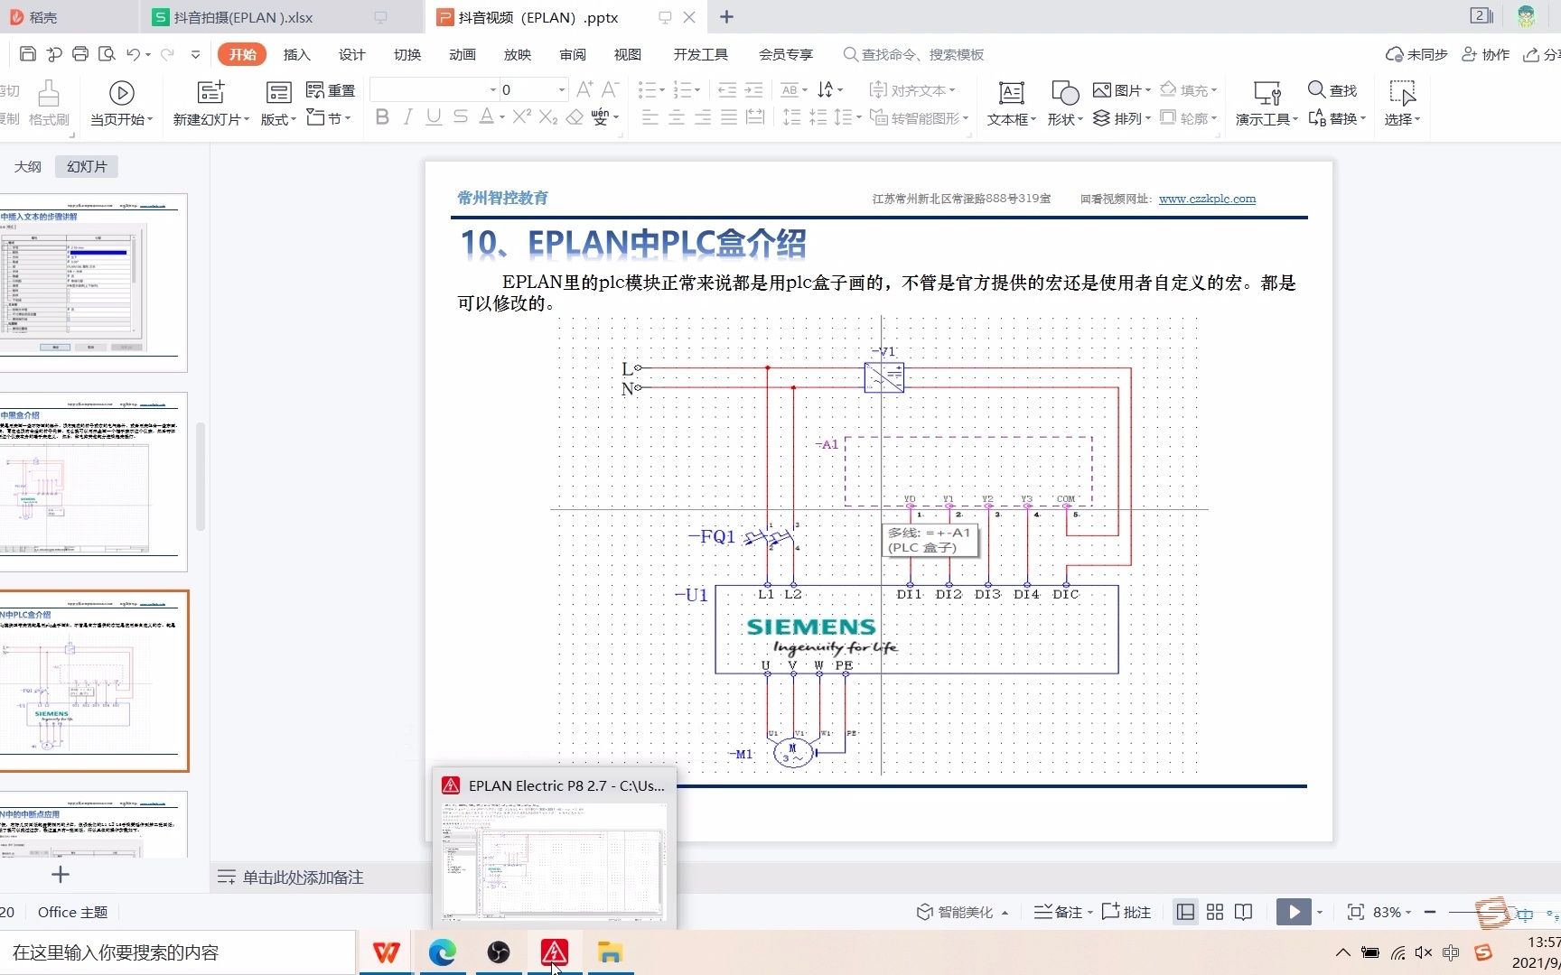Start slideshow from current slide (当页开始)
This screenshot has height=975, width=1561.
120,102
